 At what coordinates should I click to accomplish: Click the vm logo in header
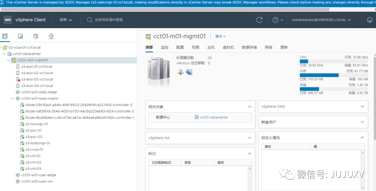coord(8,20)
